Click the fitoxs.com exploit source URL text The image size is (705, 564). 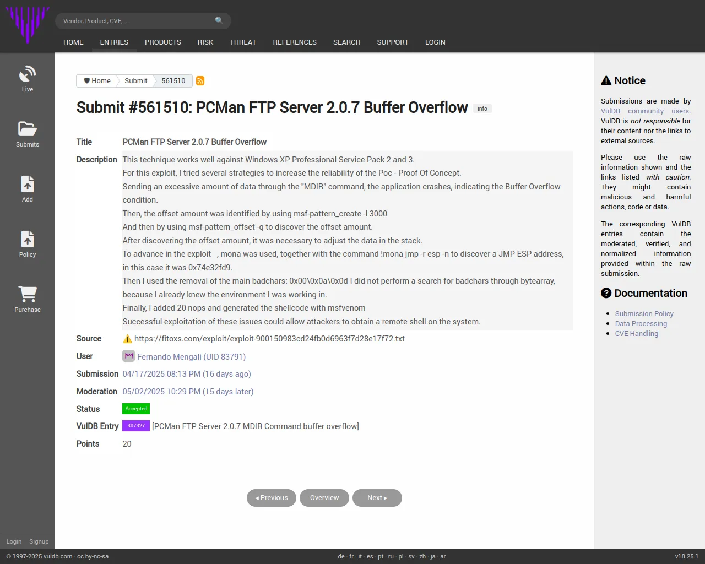[269, 339]
